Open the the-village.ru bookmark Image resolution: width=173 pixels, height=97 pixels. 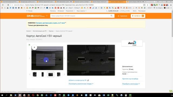(x=158, y=8)
